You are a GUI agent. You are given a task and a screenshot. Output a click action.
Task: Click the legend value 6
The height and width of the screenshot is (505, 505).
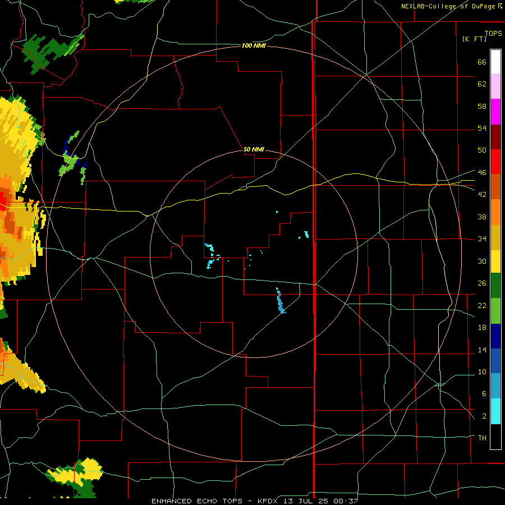484,393
